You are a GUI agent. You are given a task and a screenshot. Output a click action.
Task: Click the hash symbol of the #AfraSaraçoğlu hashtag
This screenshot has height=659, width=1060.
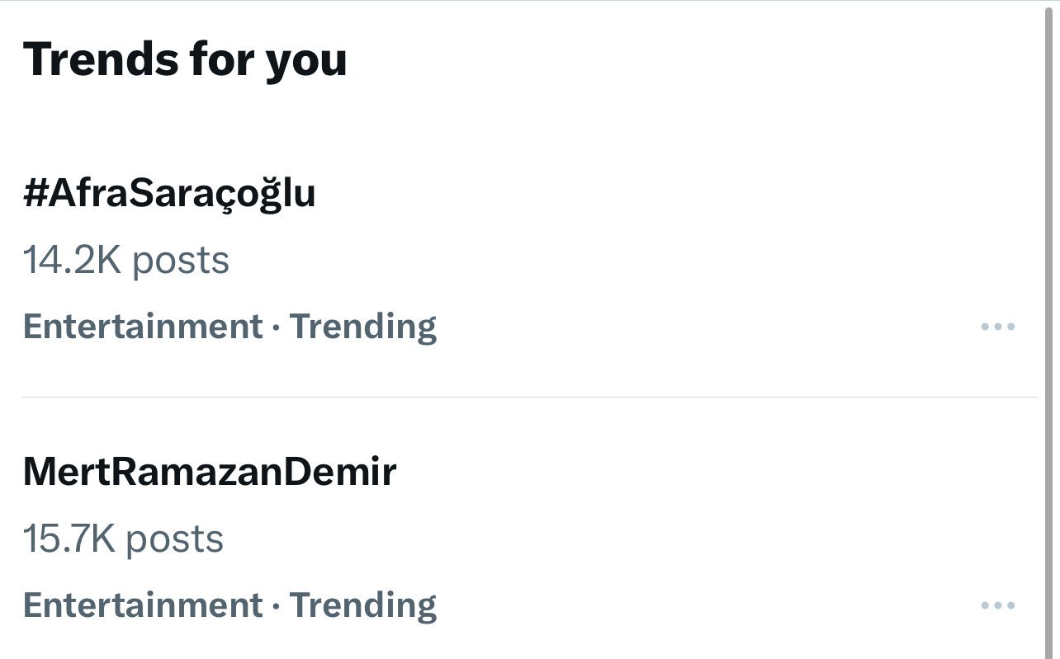click(34, 194)
